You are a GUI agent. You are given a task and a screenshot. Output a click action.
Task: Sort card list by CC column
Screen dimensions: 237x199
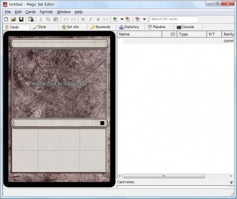point(170,34)
